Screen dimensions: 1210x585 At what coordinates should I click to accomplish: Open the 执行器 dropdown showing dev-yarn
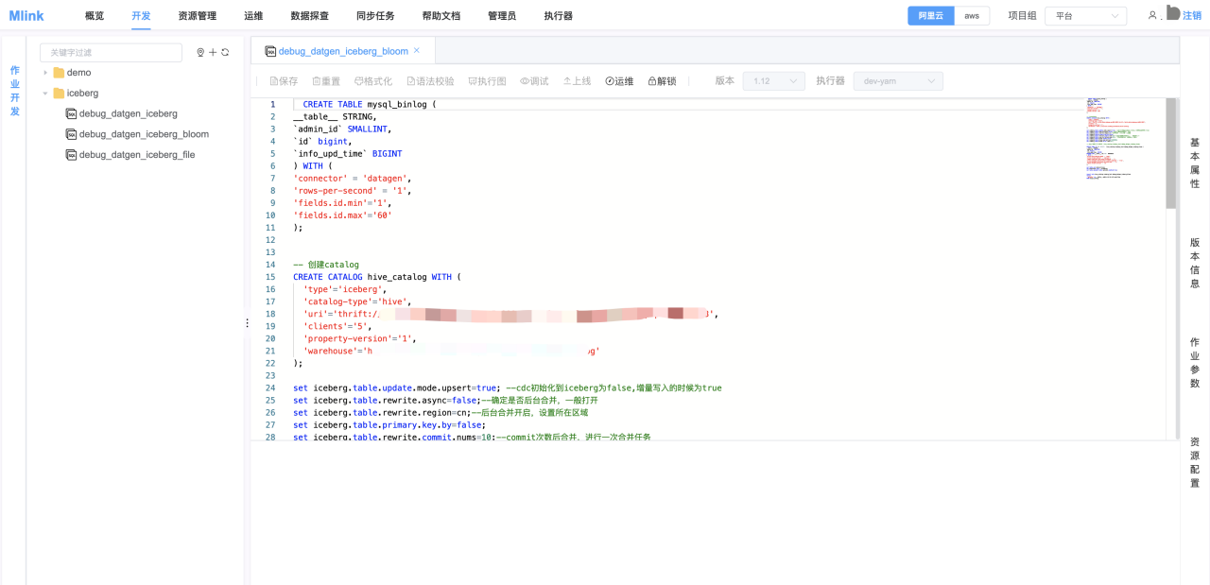pos(898,81)
